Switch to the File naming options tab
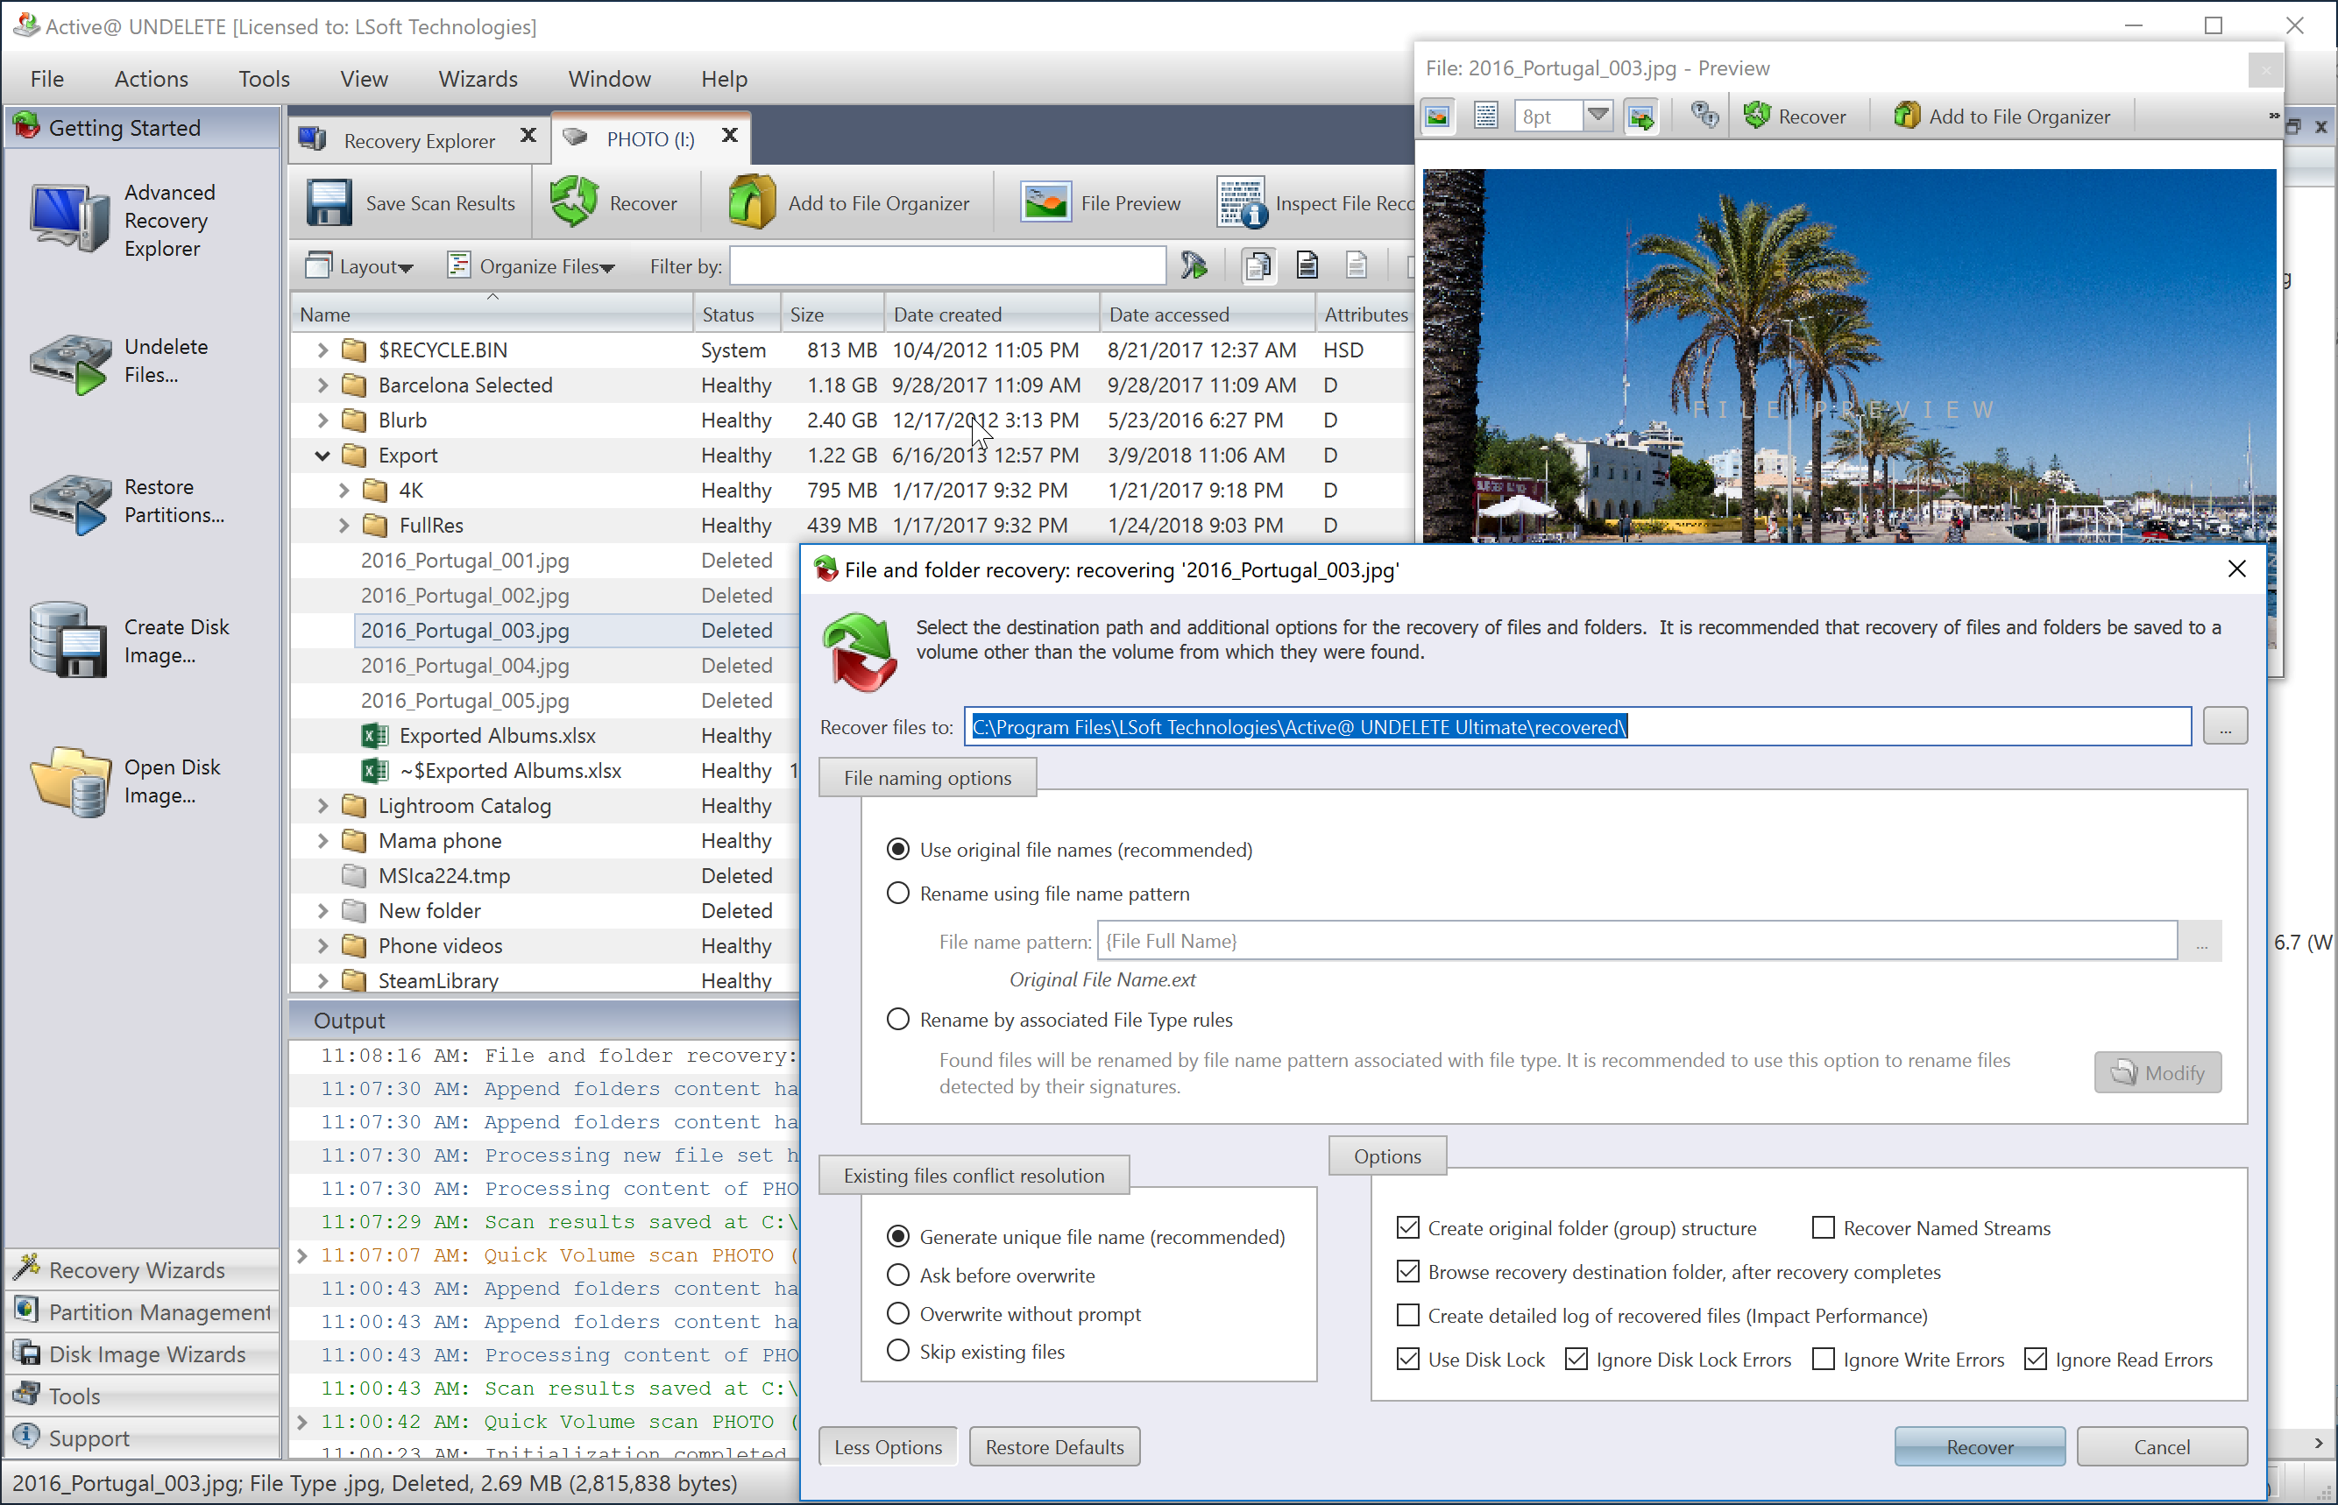The width and height of the screenshot is (2338, 1505). click(x=927, y=777)
